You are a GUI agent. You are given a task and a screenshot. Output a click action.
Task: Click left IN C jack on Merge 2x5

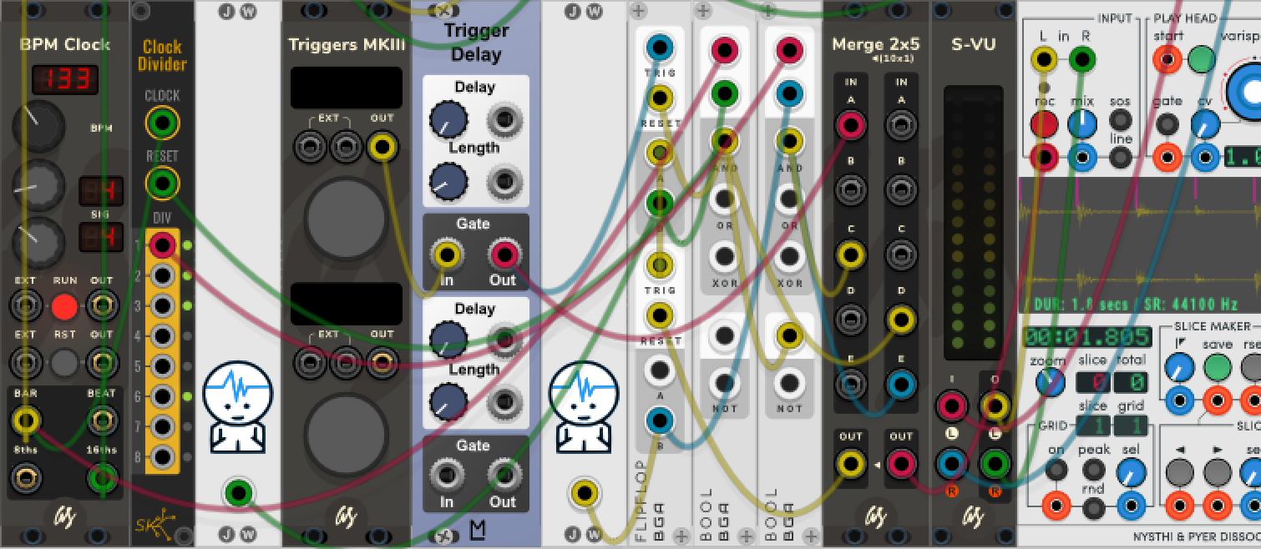(851, 254)
